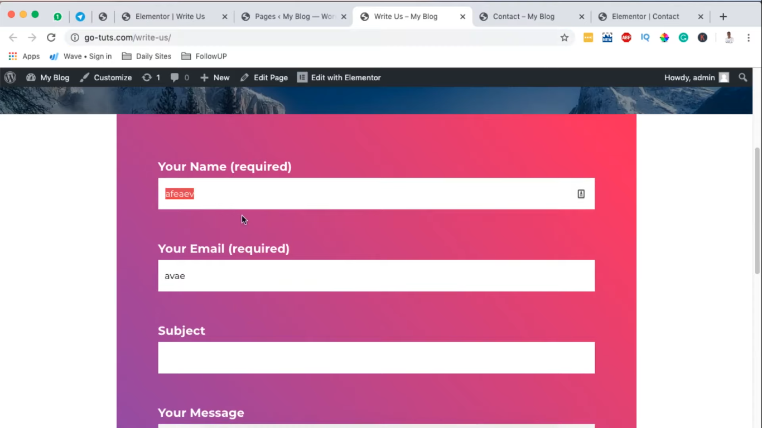Open the Apps bookmarks shortcut

24,56
